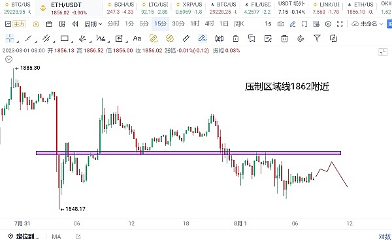Click the export chart area icon
This screenshot has height=243, width=392.
[x=304, y=24]
